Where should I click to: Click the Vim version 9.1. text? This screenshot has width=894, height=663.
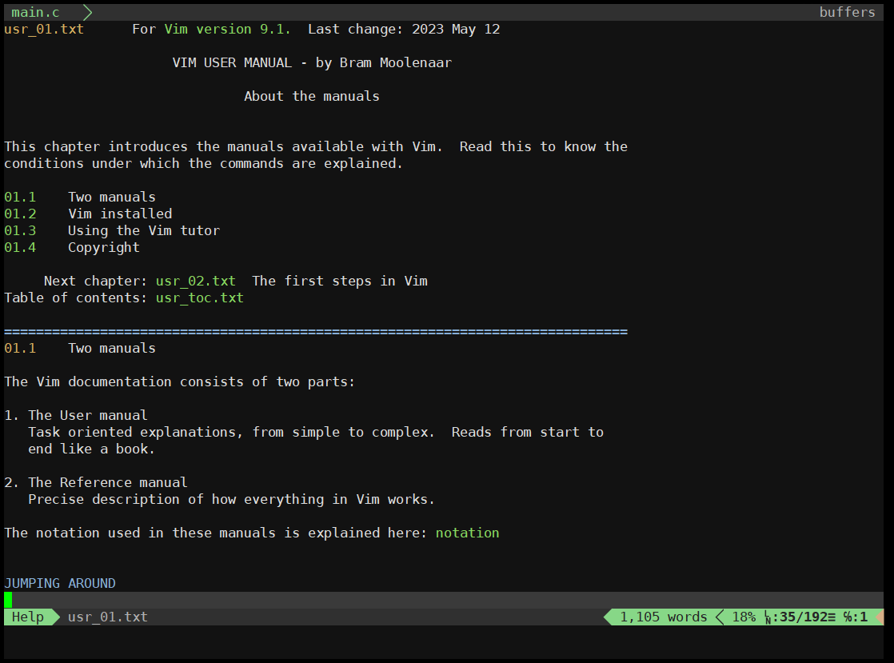coord(227,29)
